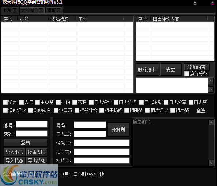The height and width of the screenshot is (186, 217).
Task: Click the 添加内容 button
Action: tap(197, 67)
